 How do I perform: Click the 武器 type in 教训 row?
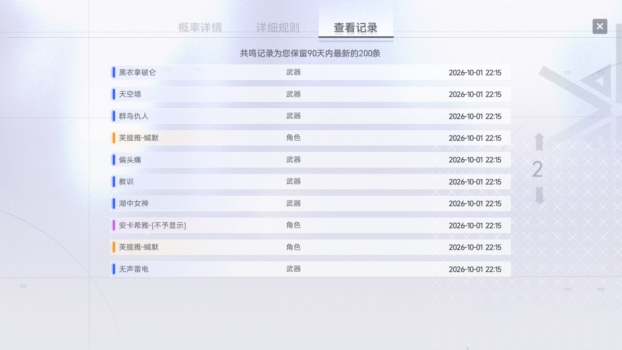294,181
